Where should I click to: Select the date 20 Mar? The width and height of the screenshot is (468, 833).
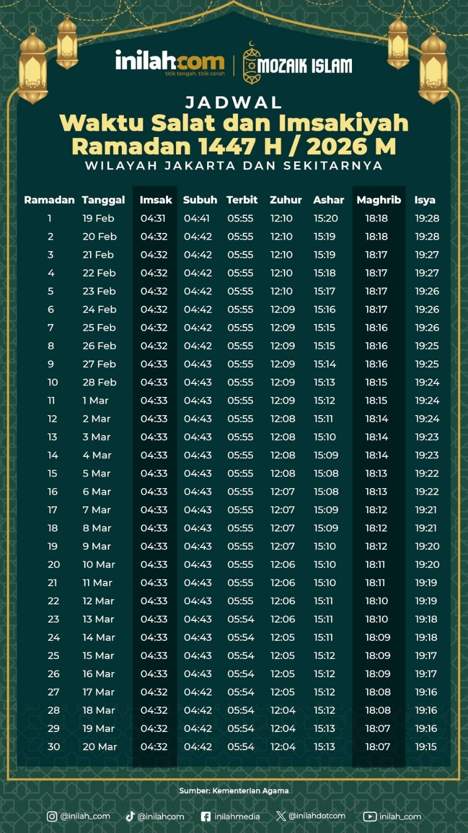click(100, 747)
